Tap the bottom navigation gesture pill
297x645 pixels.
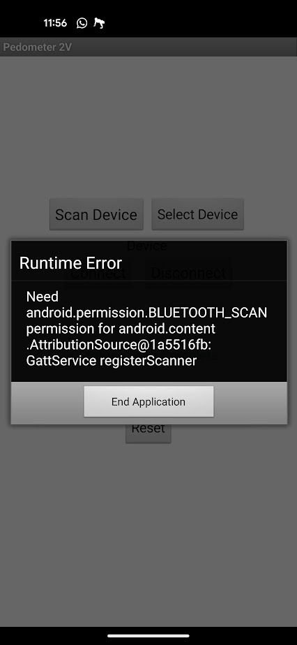pyautogui.click(x=148, y=635)
